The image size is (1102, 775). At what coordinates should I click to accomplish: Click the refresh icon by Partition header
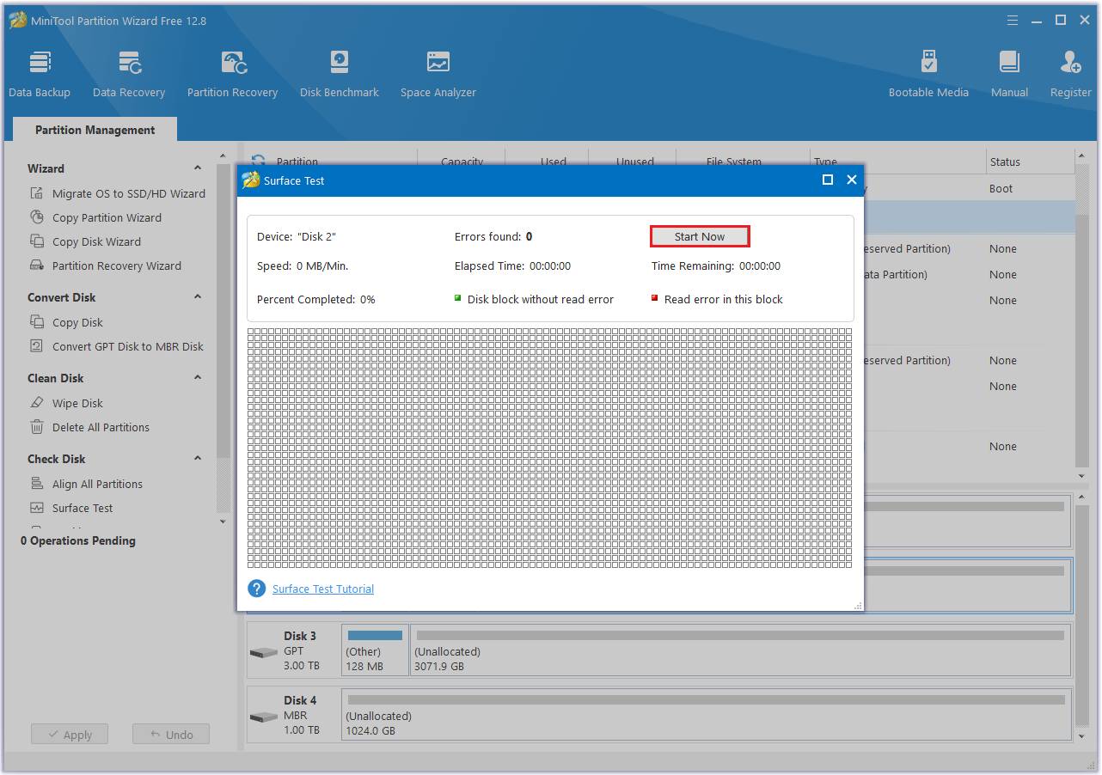pyautogui.click(x=258, y=161)
